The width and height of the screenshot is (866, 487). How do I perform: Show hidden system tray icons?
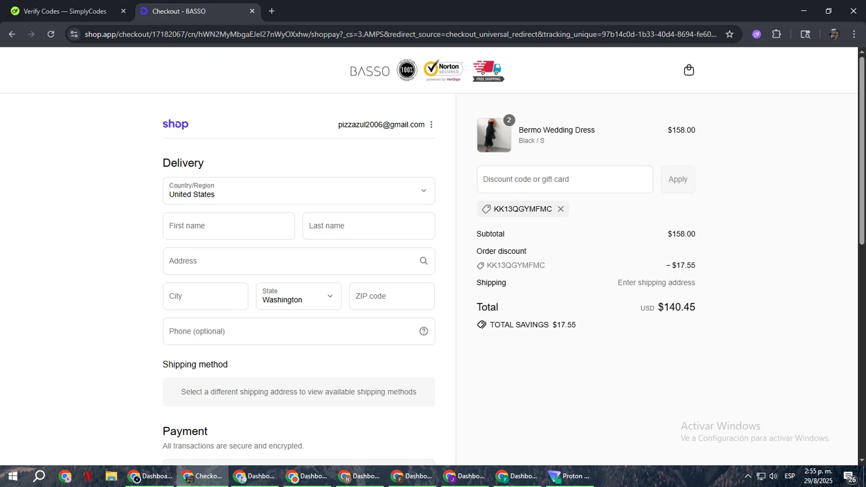[748, 476]
